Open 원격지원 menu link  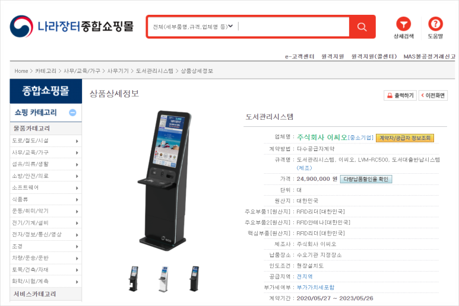point(333,56)
